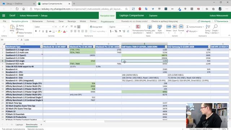The width and height of the screenshot is (231, 130).
Task: Click the Paste (Wklej) clipboard icon
Action: pos(12,27)
